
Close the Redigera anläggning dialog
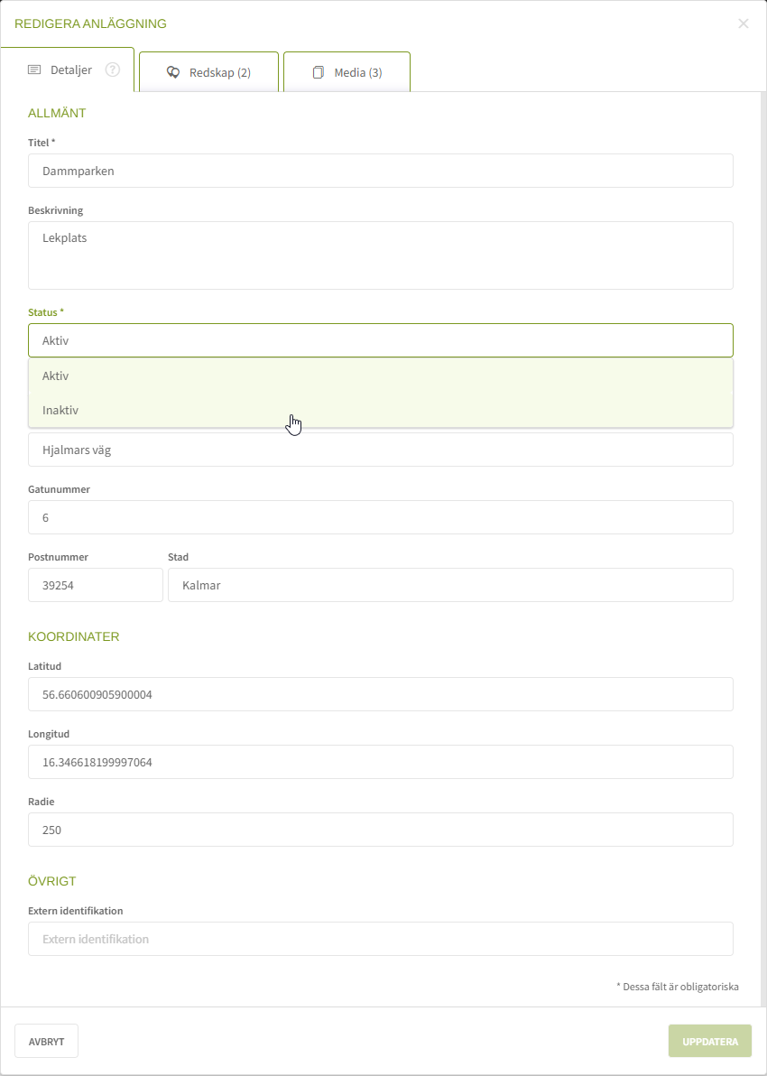pos(743,23)
